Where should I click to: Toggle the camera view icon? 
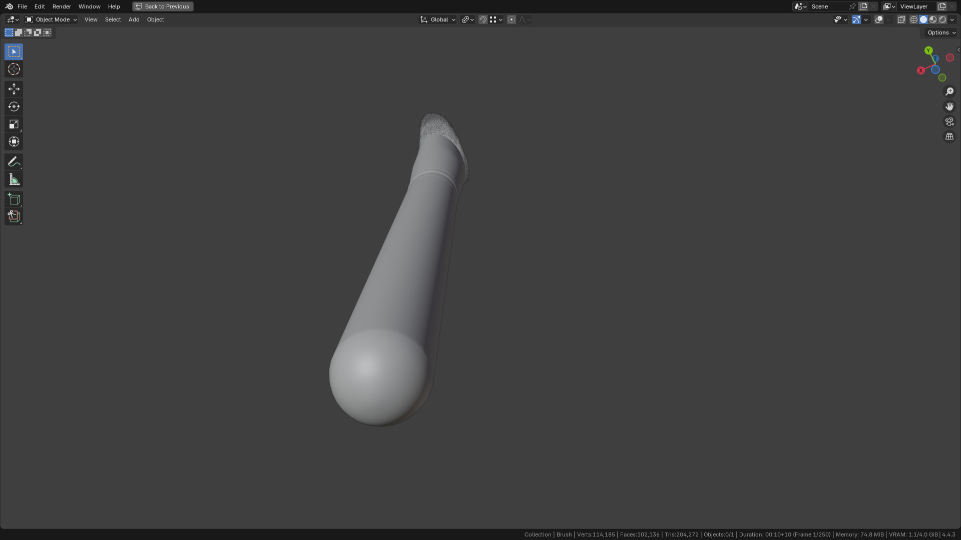pyautogui.click(x=949, y=121)
